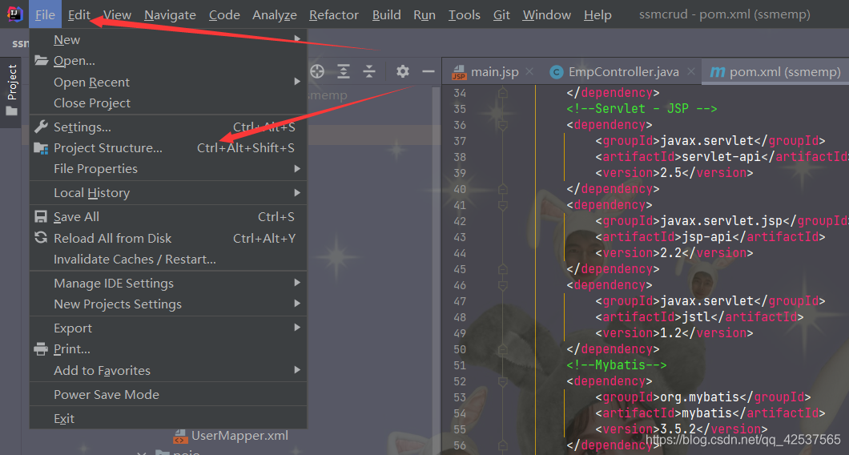Viewport: 849px width, 455px height.
Task: Open the Help menu
Action: click(x=598, y=14)
